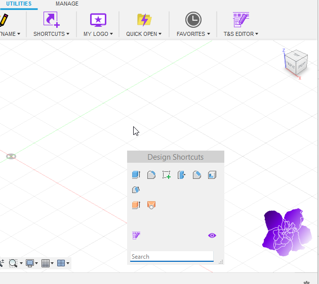Image resolution: width=319 pixels, height=284 pixels.
Task: Click the Quick Open folder icon
Action: coord(144,20)
